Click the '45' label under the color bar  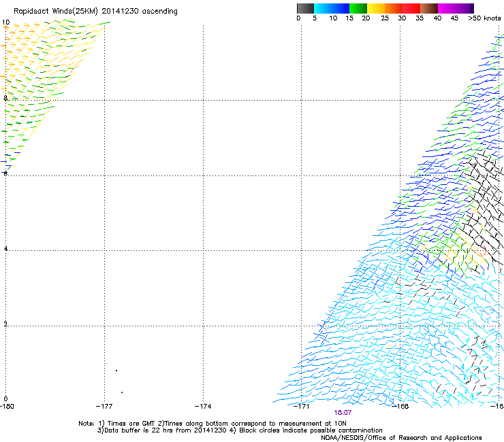[454, 18]
